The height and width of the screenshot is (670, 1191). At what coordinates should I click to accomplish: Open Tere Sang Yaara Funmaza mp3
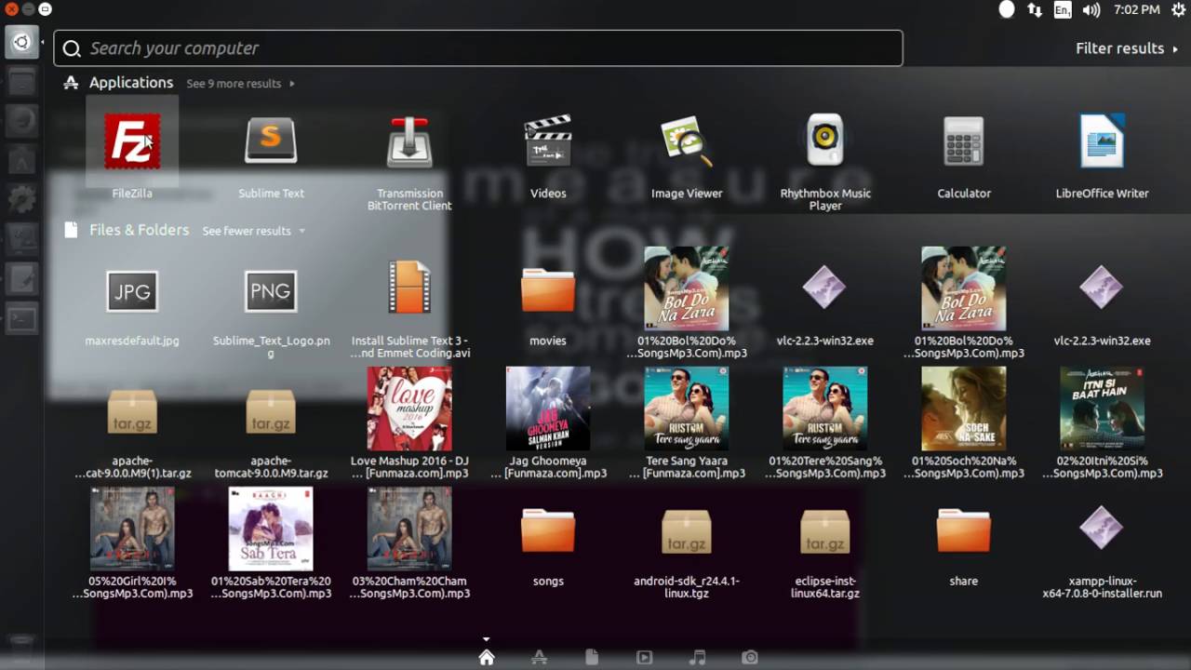pos(687,409)
